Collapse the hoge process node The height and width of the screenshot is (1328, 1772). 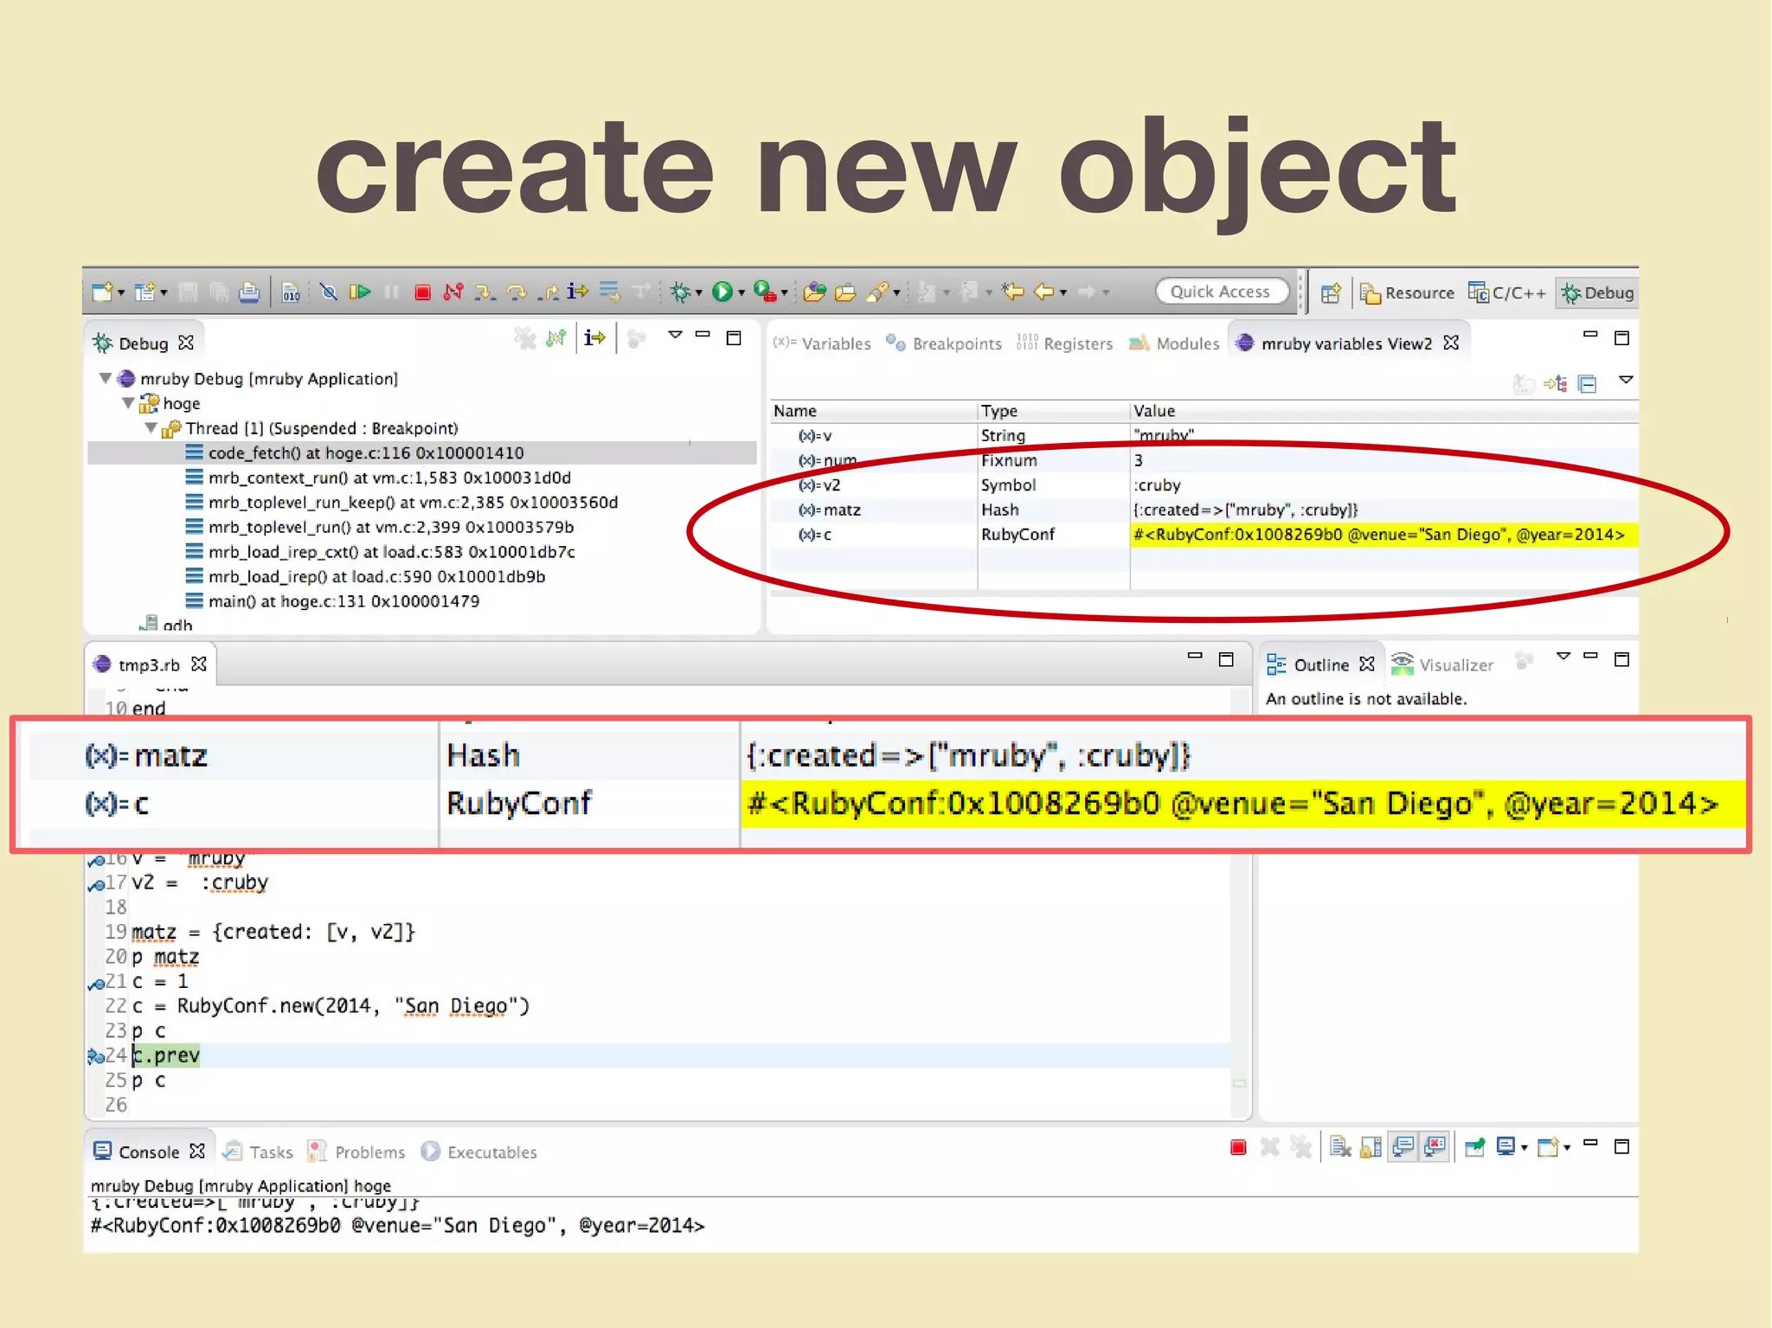click(x=128, y=403)
